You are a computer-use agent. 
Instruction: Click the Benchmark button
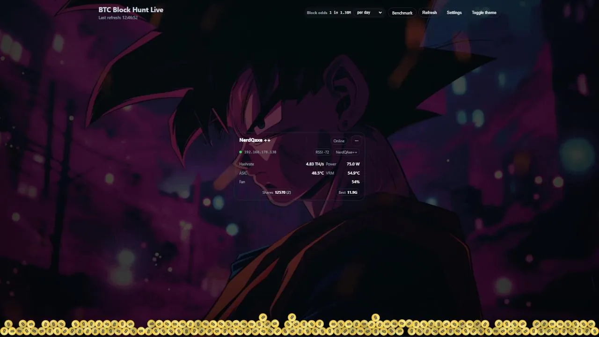(x=402, y=13)
